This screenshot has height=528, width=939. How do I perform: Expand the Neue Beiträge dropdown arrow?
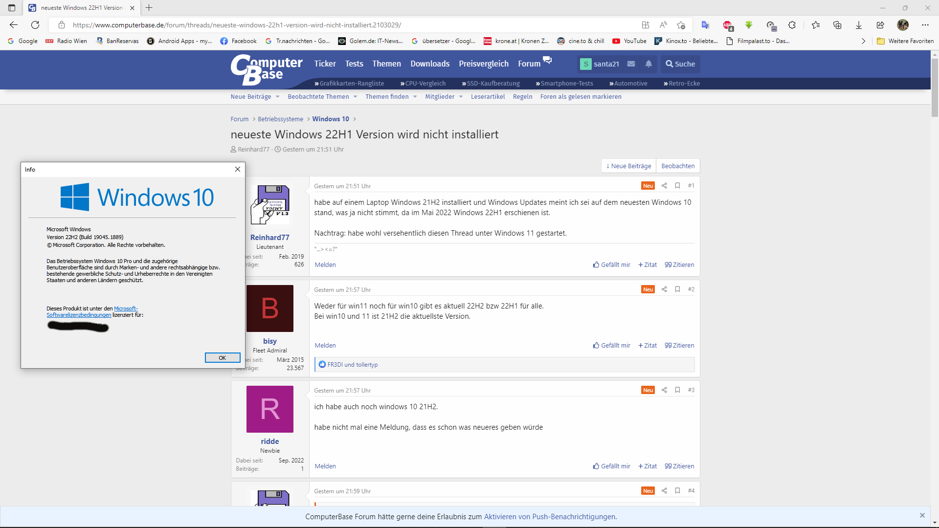277,97
